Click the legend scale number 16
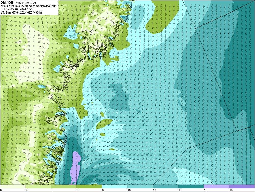The height and width of the screenshot is (192, 255). [205, 190]
